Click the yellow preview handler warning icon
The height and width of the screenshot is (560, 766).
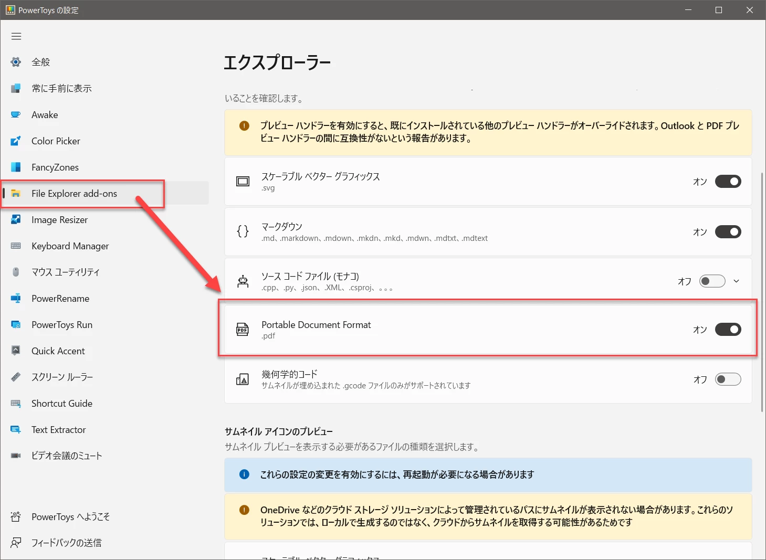tap(244, 126)
